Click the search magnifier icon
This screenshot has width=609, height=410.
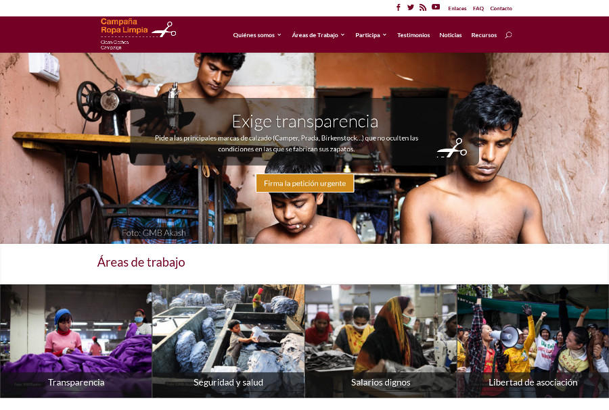[508, 35]
